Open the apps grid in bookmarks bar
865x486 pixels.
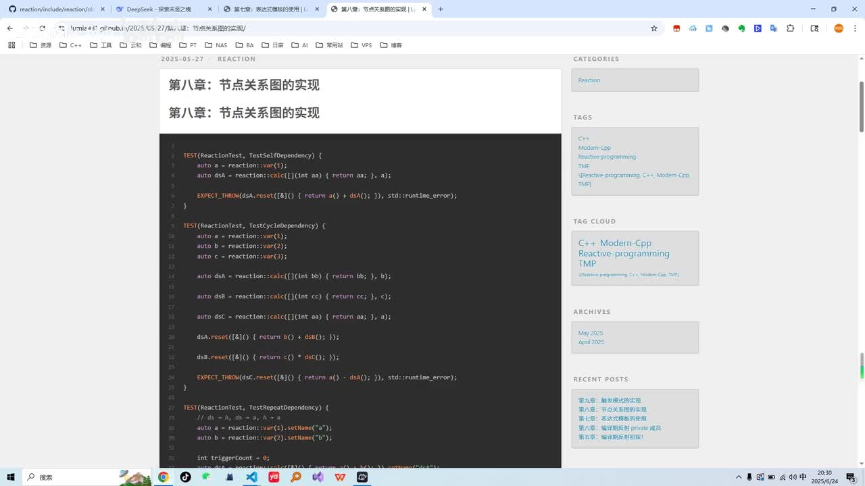[11, 45]
